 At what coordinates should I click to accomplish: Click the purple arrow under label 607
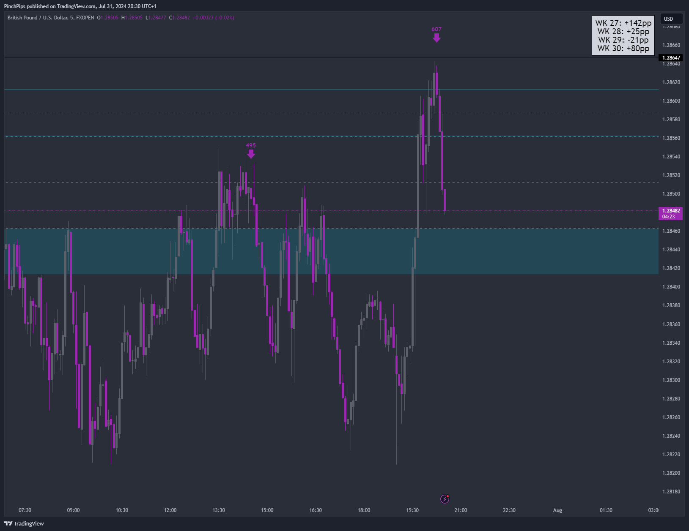[436, 38]
